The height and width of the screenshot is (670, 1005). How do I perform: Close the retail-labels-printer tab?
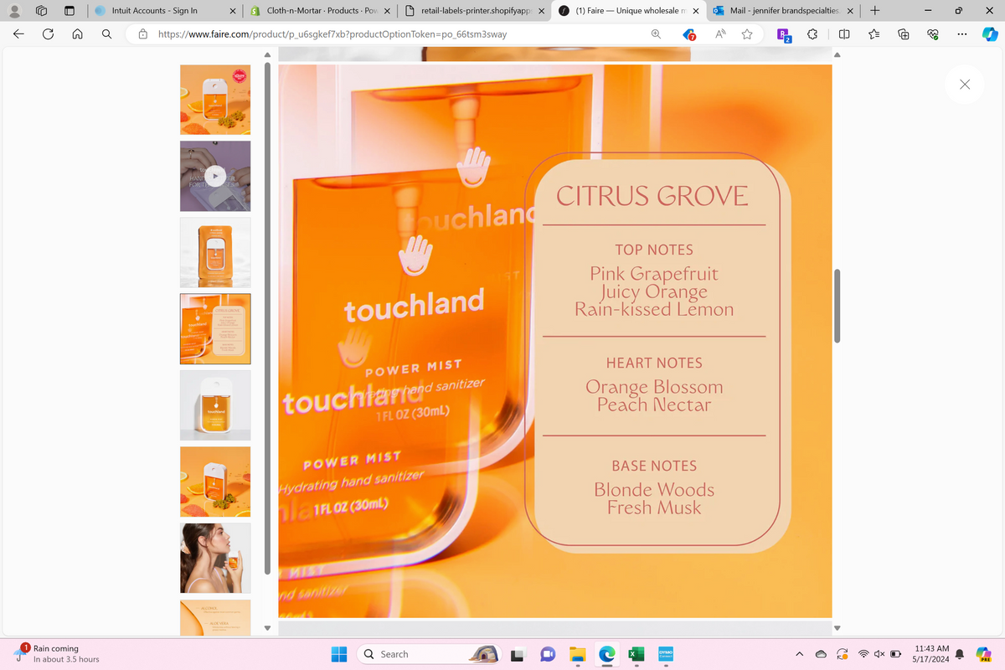[541, 11]
